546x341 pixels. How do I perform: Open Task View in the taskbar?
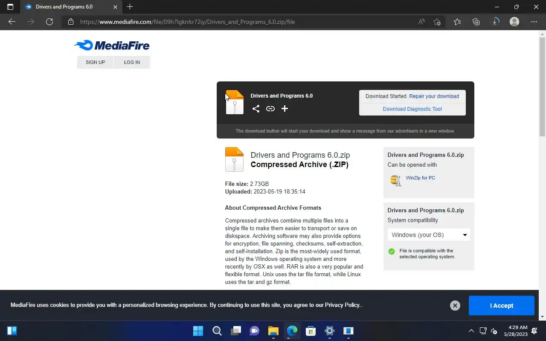point(235,331)
